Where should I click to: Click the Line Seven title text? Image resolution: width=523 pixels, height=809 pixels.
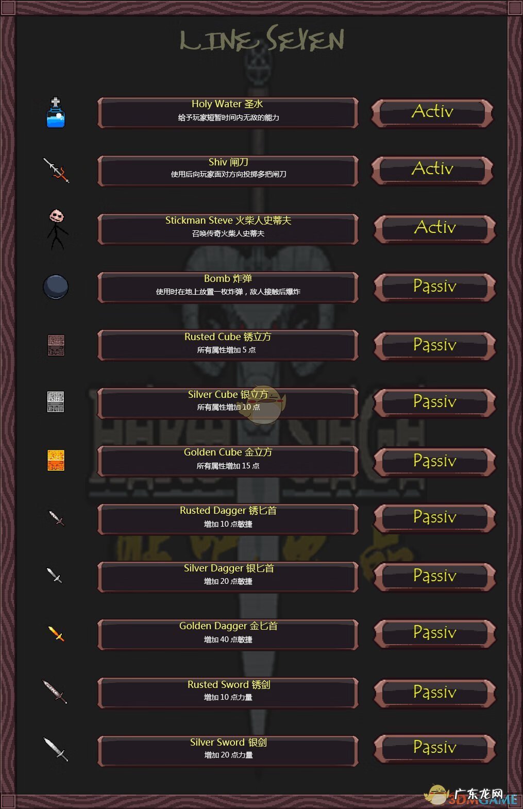(x=262, y=39)
